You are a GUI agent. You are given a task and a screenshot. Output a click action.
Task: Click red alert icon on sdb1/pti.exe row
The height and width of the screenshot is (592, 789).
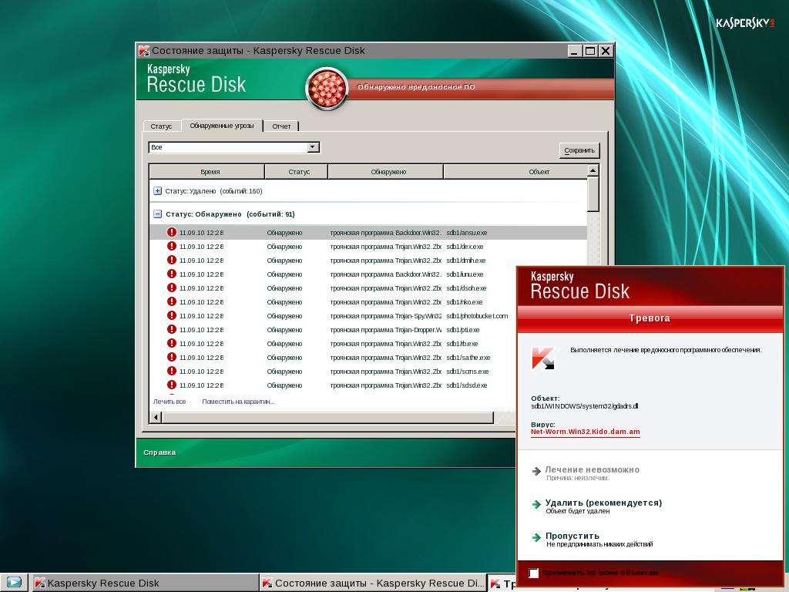(172, 329)
